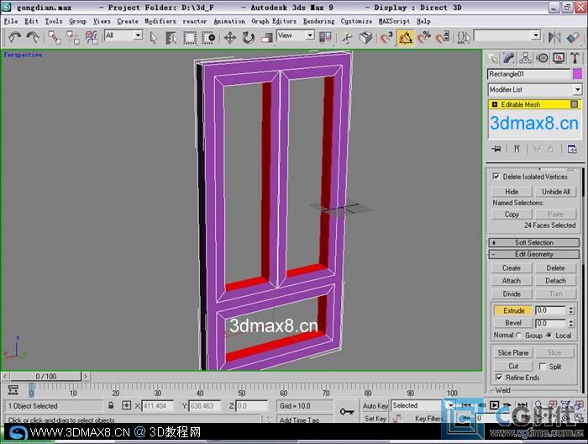The width and height of the screenshot is (588, 444).
Task: Open the Modifiers menu
Action: (160, 21)
